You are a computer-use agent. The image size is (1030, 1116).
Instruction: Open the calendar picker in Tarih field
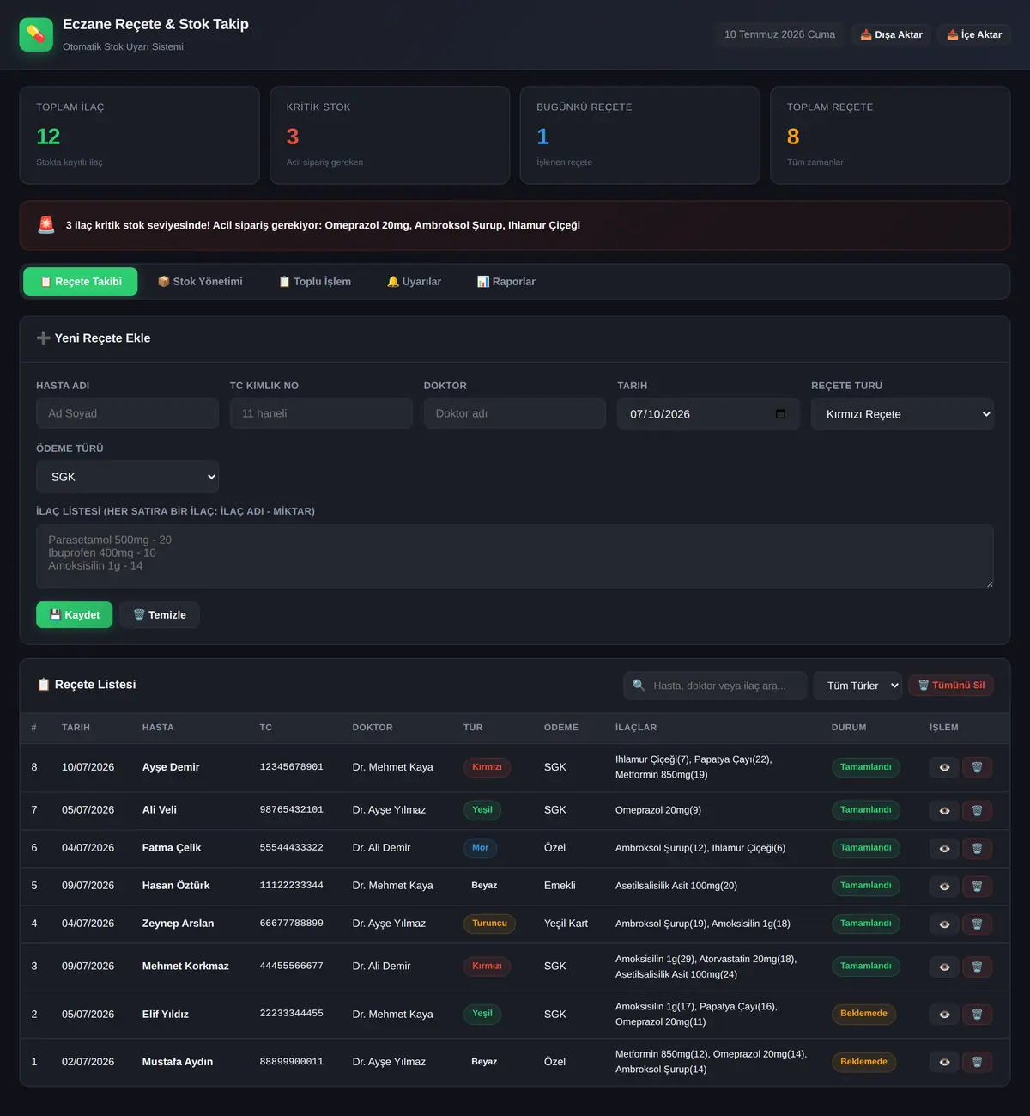point(780,414)
